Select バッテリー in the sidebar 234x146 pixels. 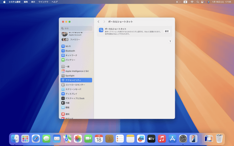(x=76, y=60)
